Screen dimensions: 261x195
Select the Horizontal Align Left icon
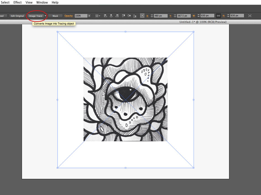tap(106, 16)
